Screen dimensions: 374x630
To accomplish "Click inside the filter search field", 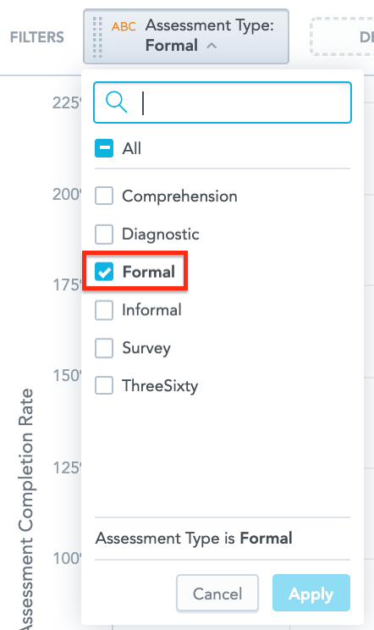I will tap(223, 102).
